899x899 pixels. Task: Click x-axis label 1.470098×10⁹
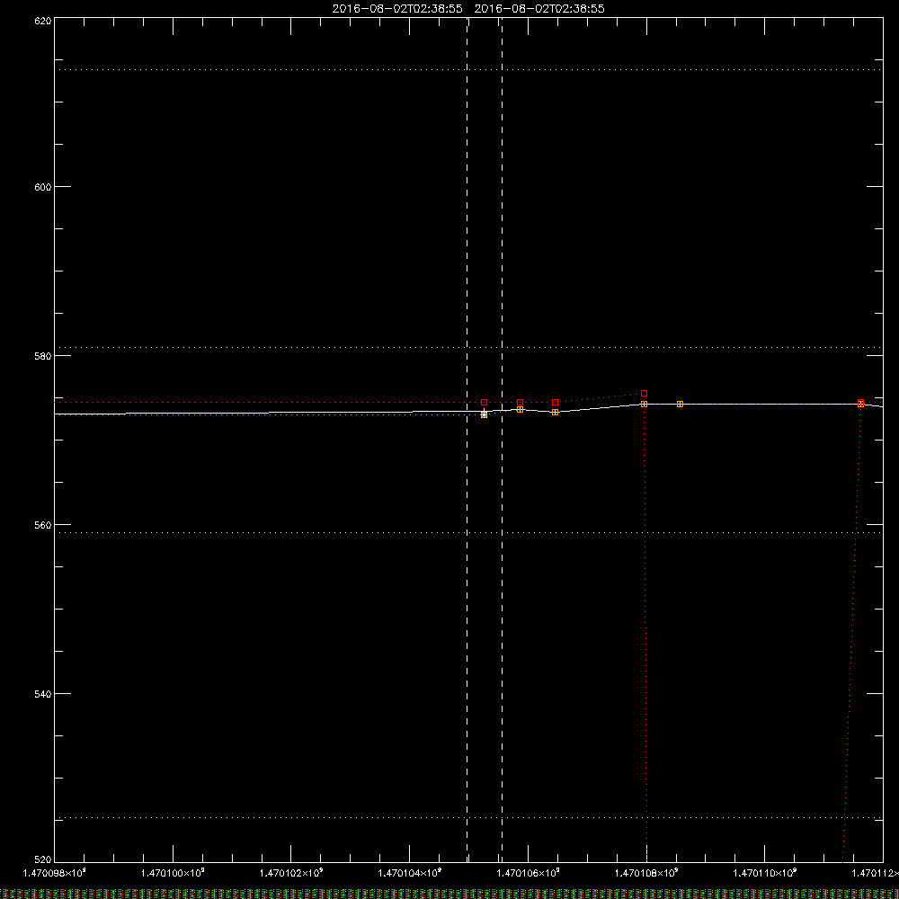[x=55, y=873]
